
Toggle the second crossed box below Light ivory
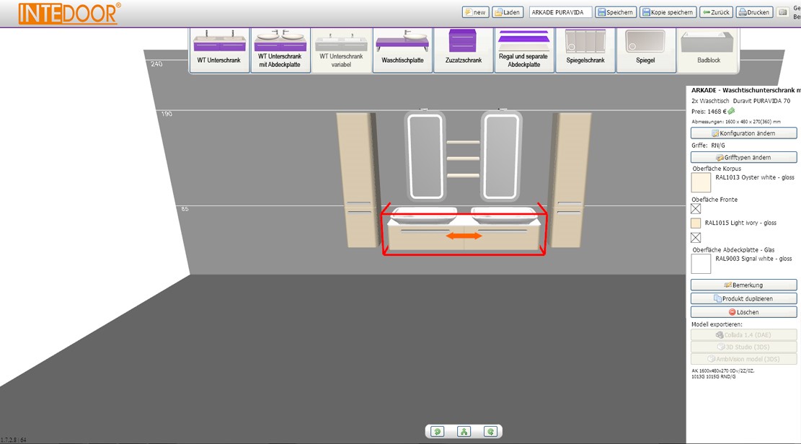[696, 237]
